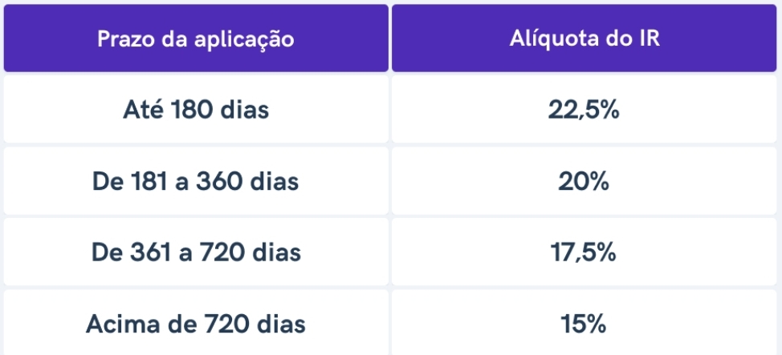Click the word 'Prazo' in header
The height and width of the screenshot is (355, 782).
click(126, 38)
